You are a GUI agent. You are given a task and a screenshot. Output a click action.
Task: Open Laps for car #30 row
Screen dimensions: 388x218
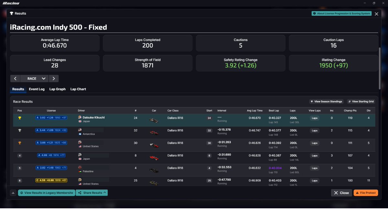[x=315, y=143]
